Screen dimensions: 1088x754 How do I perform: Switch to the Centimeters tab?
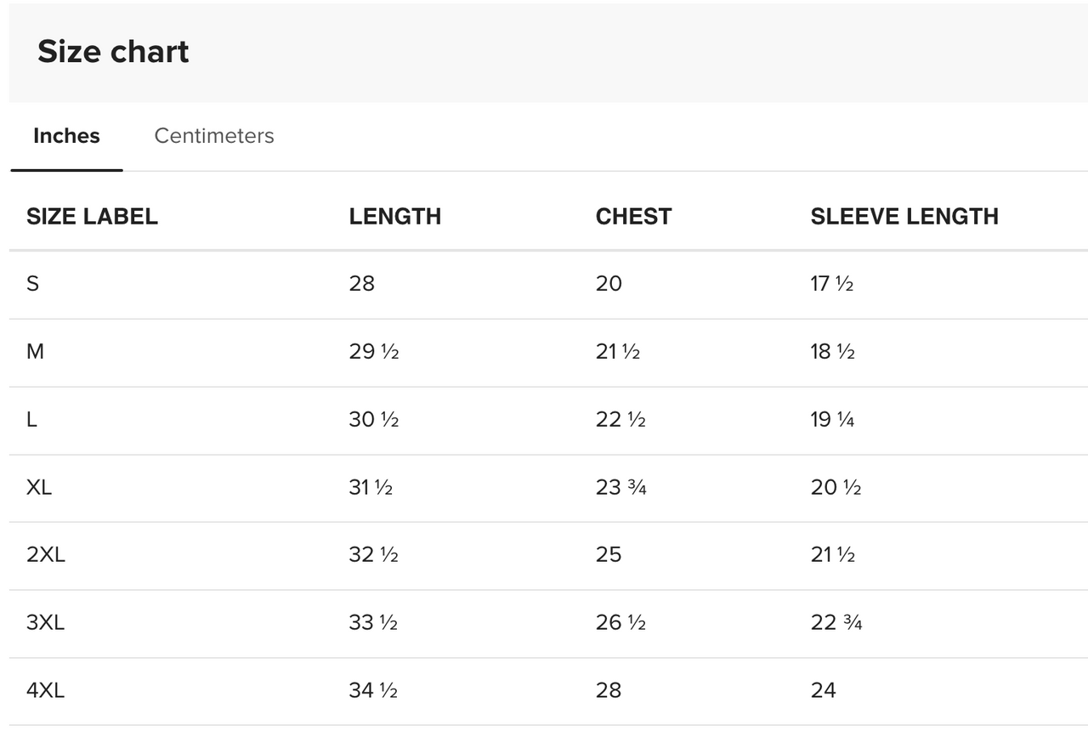214,136
